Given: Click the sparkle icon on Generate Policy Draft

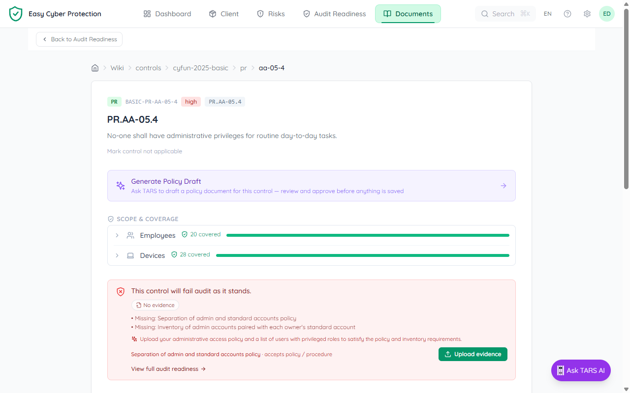Looking at the screenshot, I should 121,186.
